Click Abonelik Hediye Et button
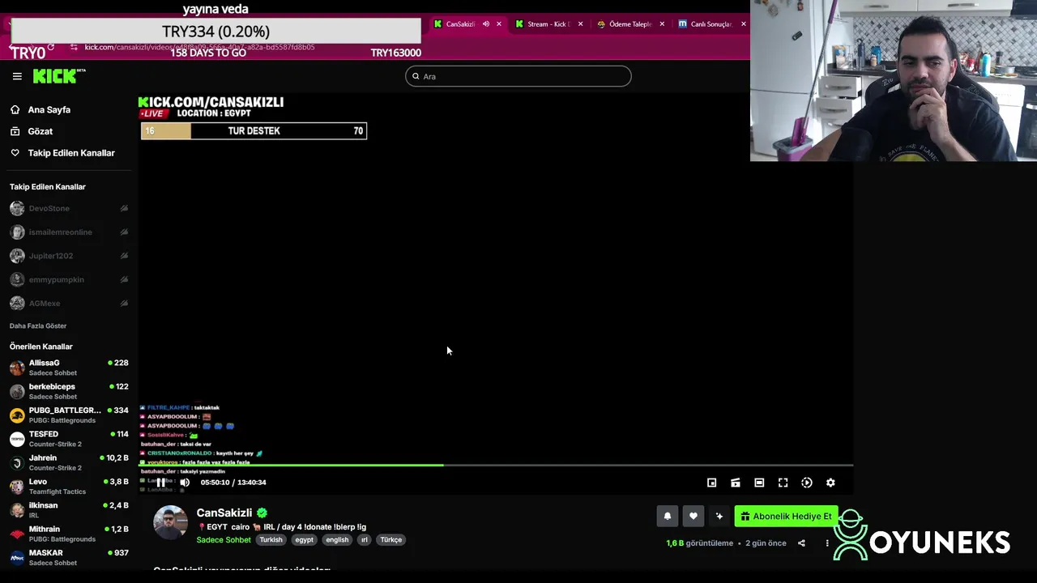The height and width of the screenshot is (583, 1037). pyautogui.click(x=787, y=516)
